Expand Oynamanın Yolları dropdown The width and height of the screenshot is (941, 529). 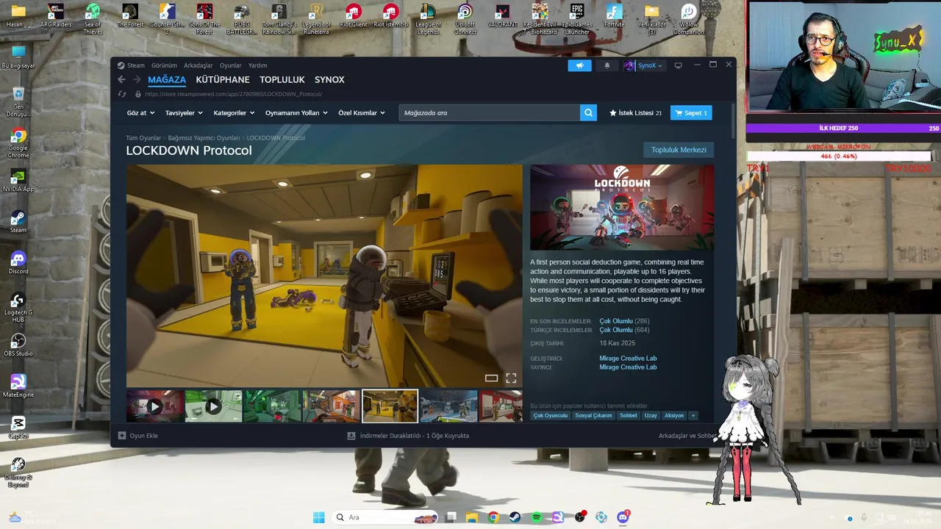click(297, 113)
